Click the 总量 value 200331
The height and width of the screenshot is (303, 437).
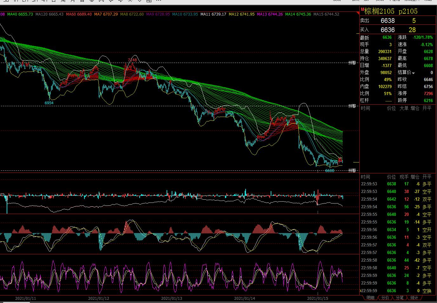pos(385,52)
